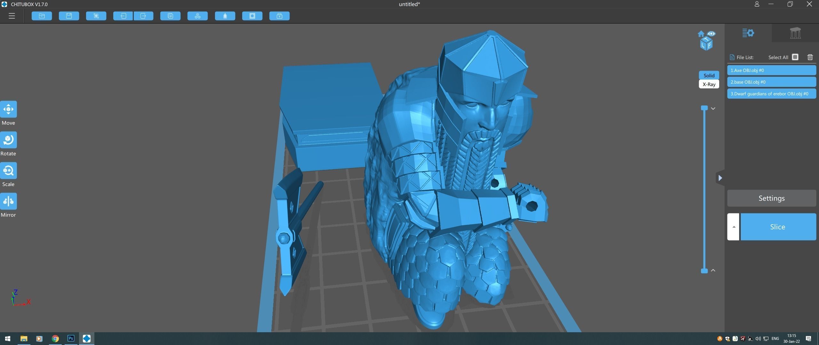Click the Auto layout cubes icon
This screenshot has width=819, height=345.
click(197, 16)
